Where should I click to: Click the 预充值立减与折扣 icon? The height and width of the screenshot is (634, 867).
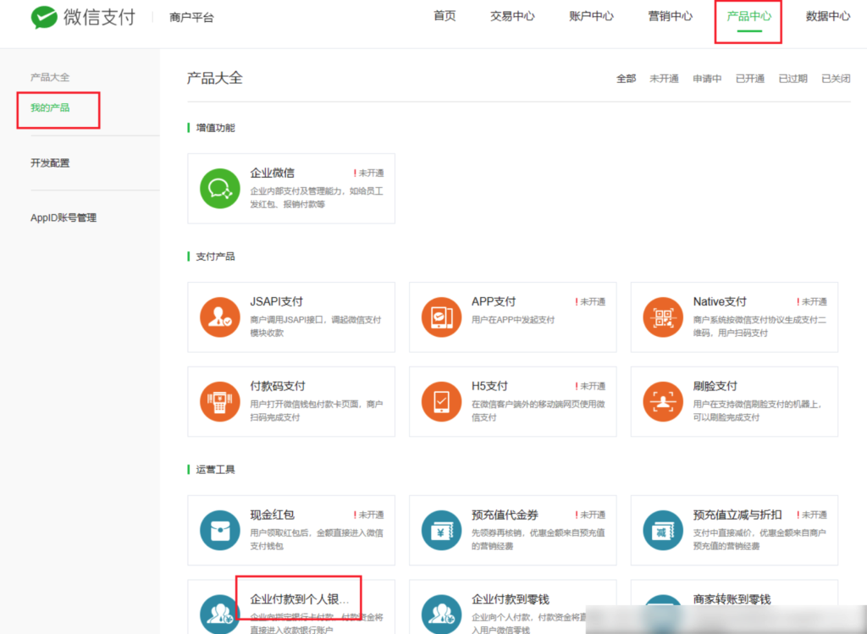tap(663, 531)
